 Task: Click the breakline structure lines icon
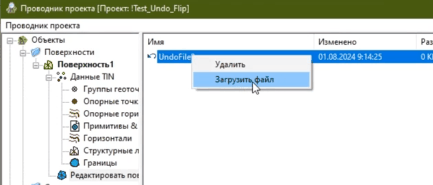click(75, 151)
